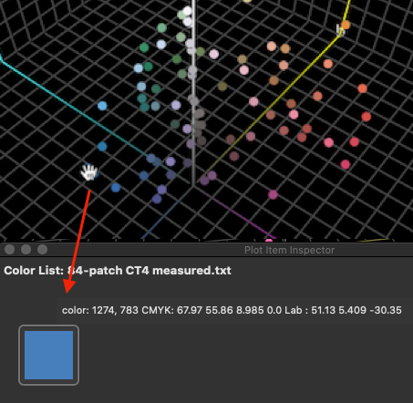Select the orange dot on the yellow line
Screen dimensions: 413x403
coord(346,25)
